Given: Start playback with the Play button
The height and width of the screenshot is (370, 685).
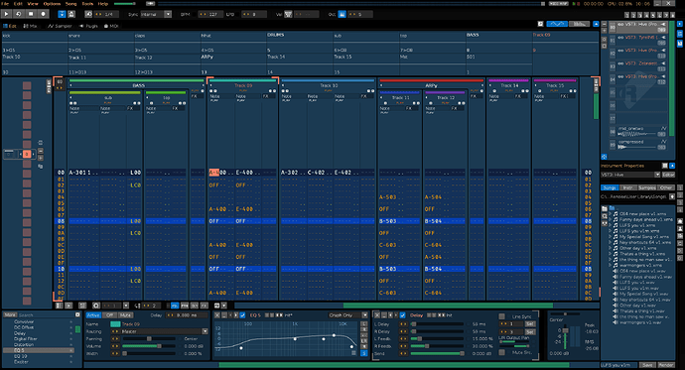Looking at the screenshot, I should tap(6, 14).
